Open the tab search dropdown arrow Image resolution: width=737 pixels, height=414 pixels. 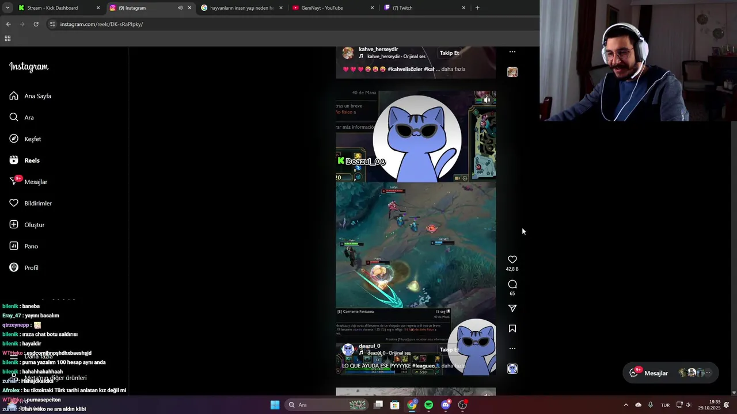coord(7,8)
